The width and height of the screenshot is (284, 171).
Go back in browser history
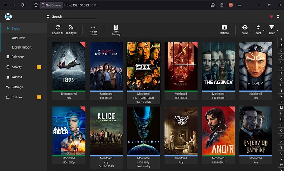coord(6,5)
